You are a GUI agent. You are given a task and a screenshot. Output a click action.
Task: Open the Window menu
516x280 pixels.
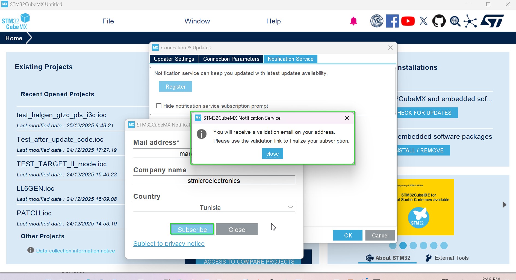tap(197, 21)
